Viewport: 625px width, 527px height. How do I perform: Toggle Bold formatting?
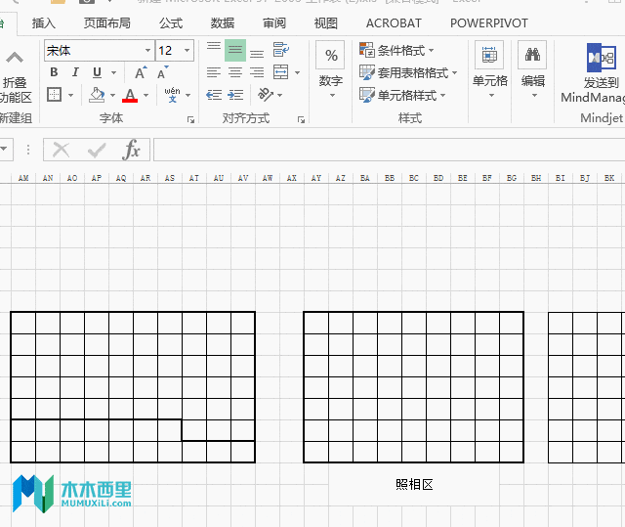pos(54,72)
